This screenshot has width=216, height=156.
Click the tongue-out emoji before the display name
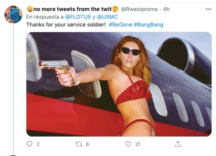(29, 9)
